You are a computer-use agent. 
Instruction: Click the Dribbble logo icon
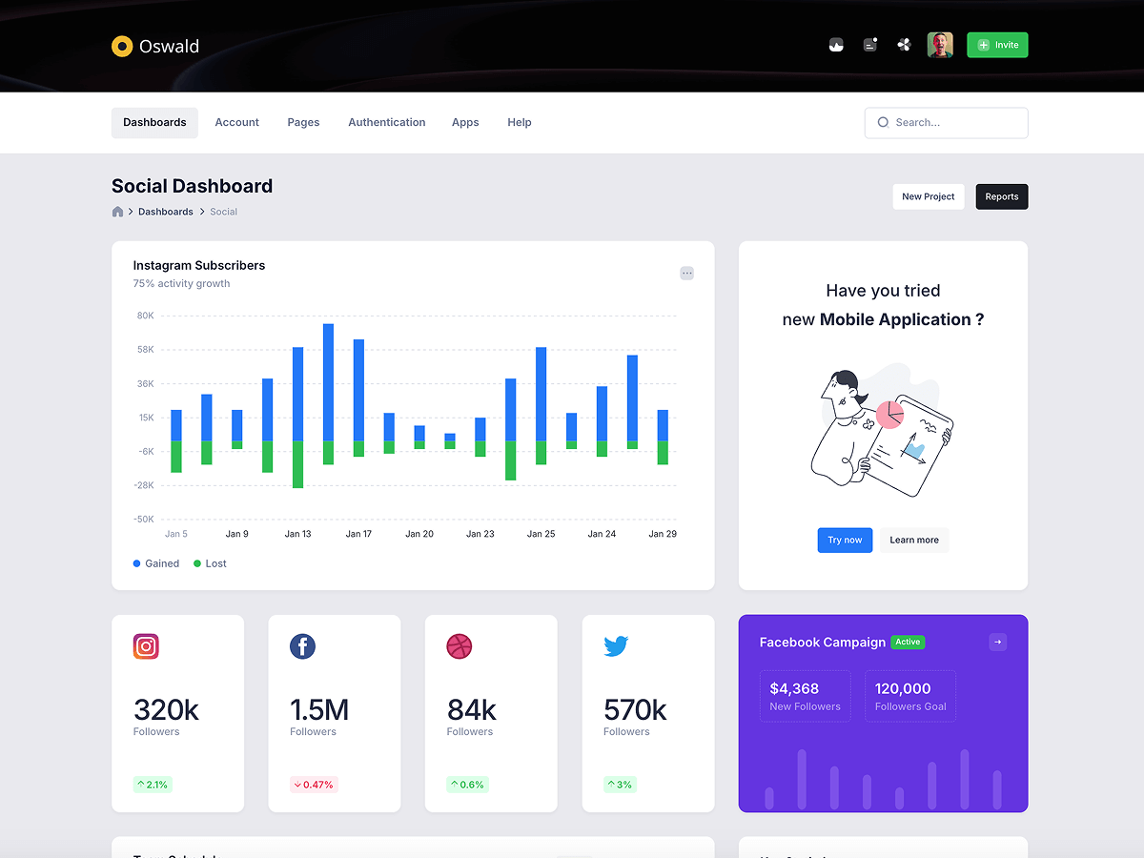pyautogui.click(x=460, y=646)
